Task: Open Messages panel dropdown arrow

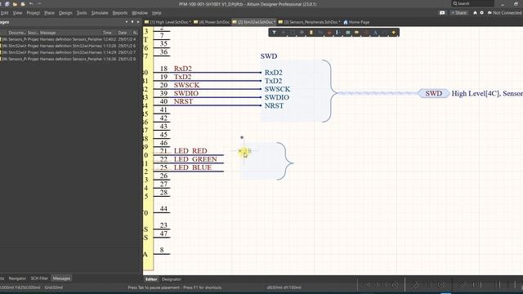Action: click(x=127, y=22)
